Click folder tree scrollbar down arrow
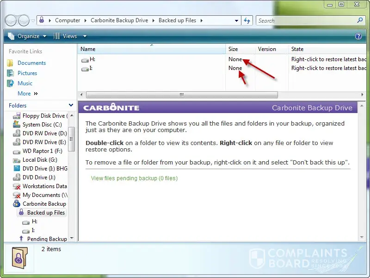Screen dimensions: 370x278 pyautogui.click(x=72, y=238)
